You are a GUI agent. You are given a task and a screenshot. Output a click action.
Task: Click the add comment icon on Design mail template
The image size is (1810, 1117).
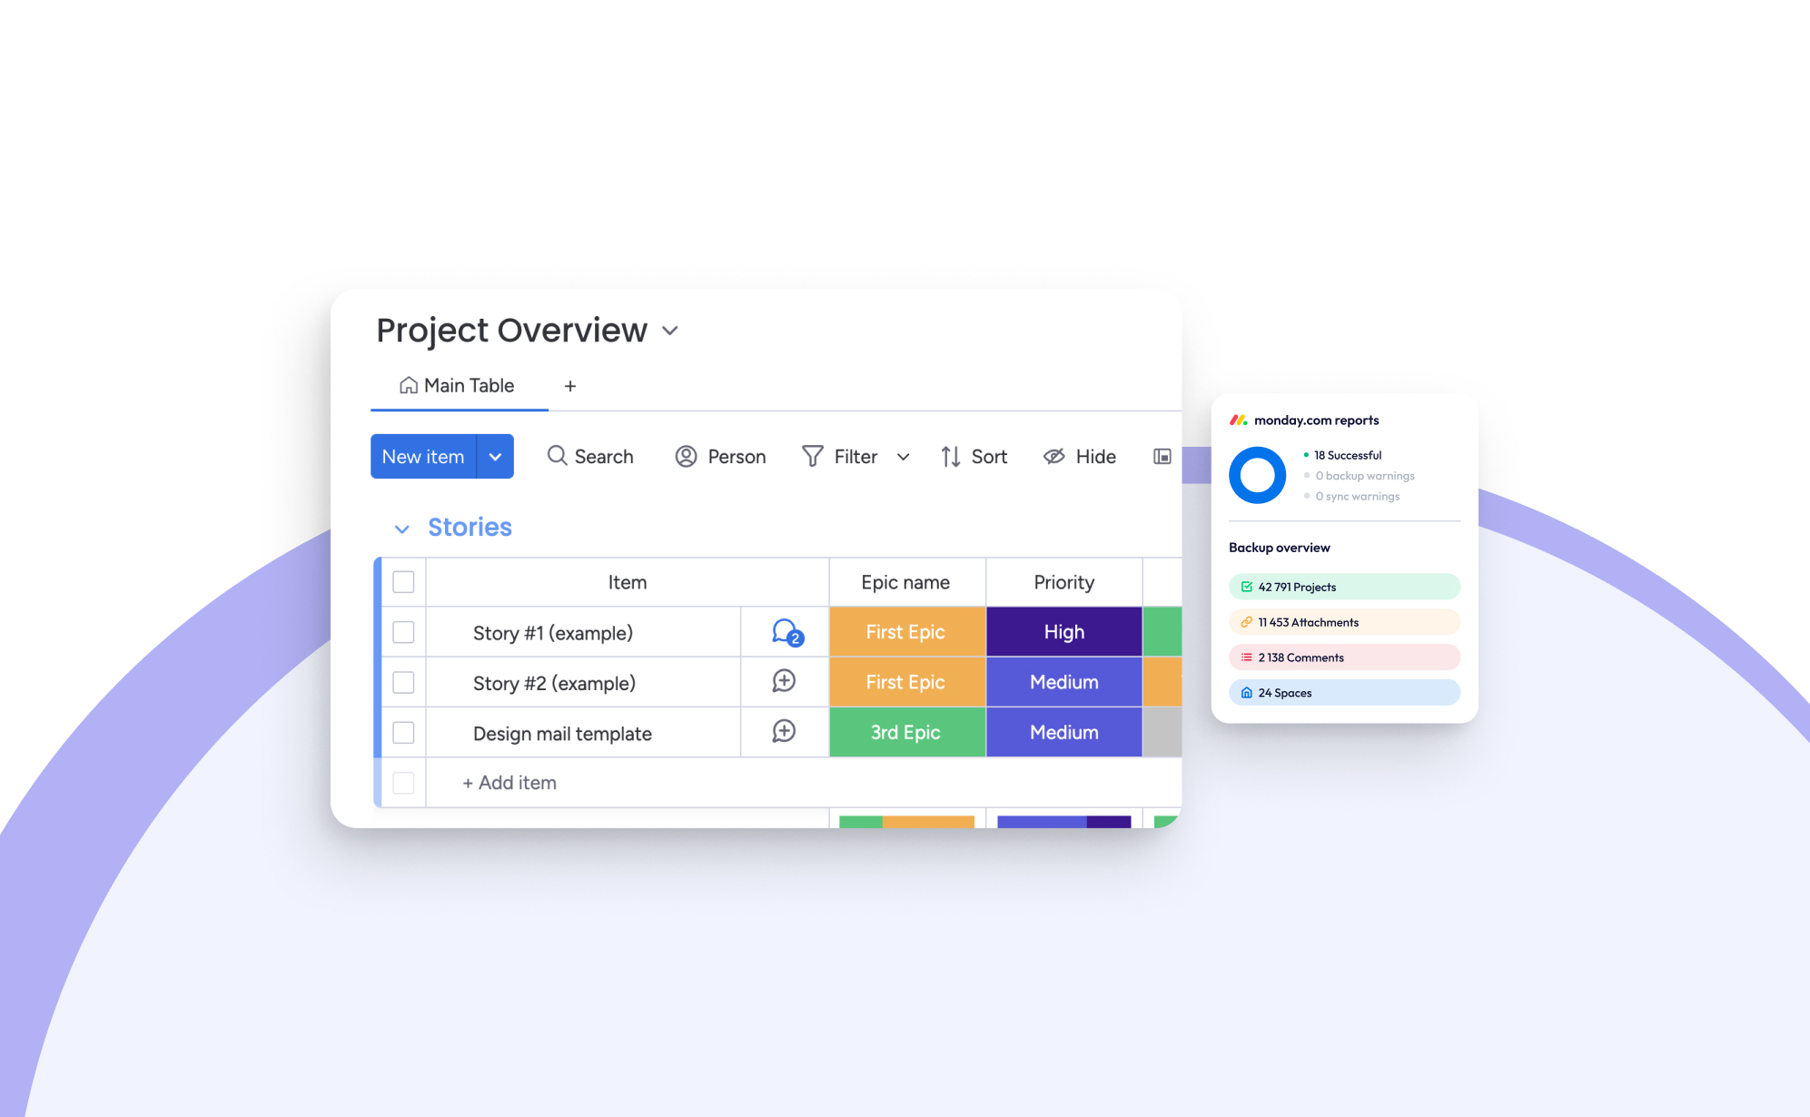pyautogui.click(x=784, y=733)
